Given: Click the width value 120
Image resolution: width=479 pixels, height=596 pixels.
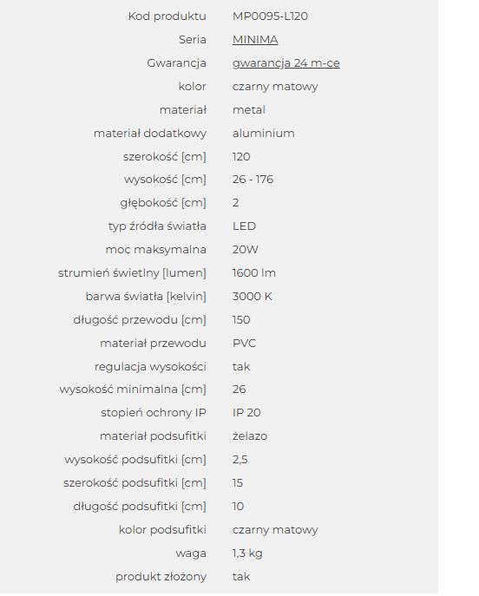Looking at the screenshot, I should click(241, 157).
